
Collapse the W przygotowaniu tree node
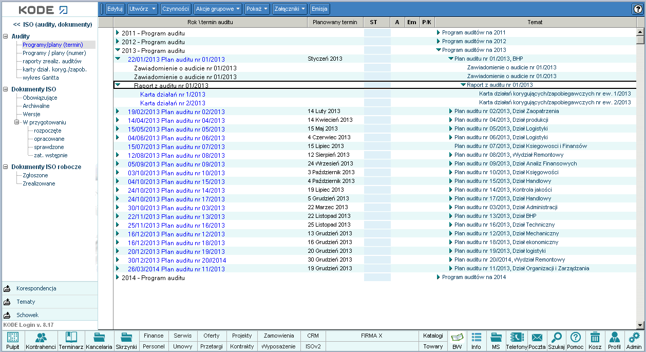click(17, 122)
